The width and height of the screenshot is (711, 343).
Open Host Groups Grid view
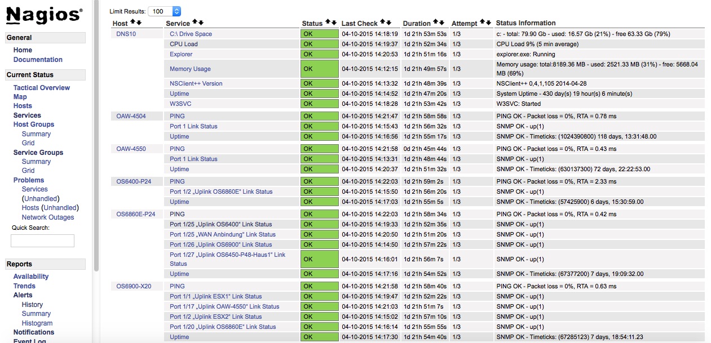click(x=28, y=143)
